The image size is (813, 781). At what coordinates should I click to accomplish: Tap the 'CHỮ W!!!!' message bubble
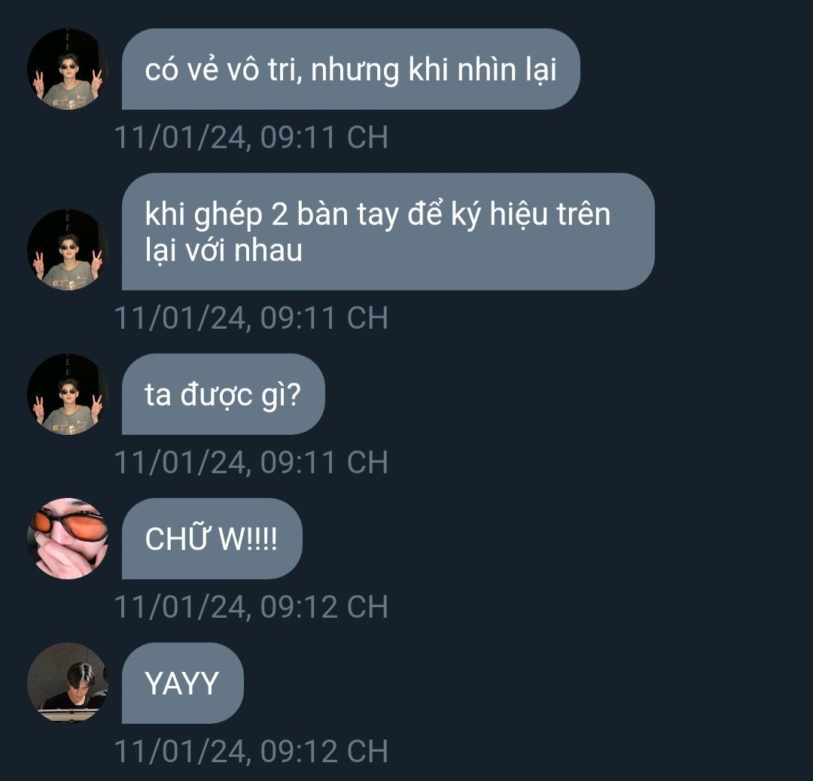212,539
